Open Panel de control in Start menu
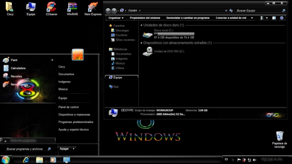Image resolution: width=292 pixels, height=164 pixels. coord(68,107)
